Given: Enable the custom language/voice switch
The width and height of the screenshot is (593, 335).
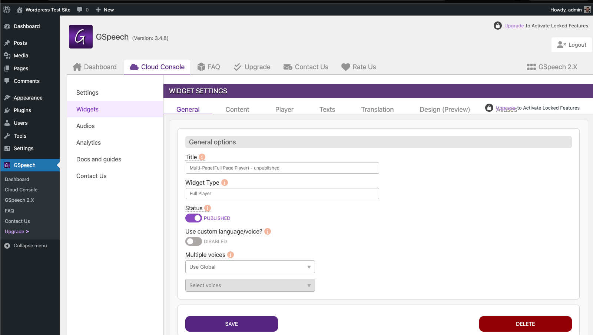Looking at the screenshot, I should coord(193,241).
